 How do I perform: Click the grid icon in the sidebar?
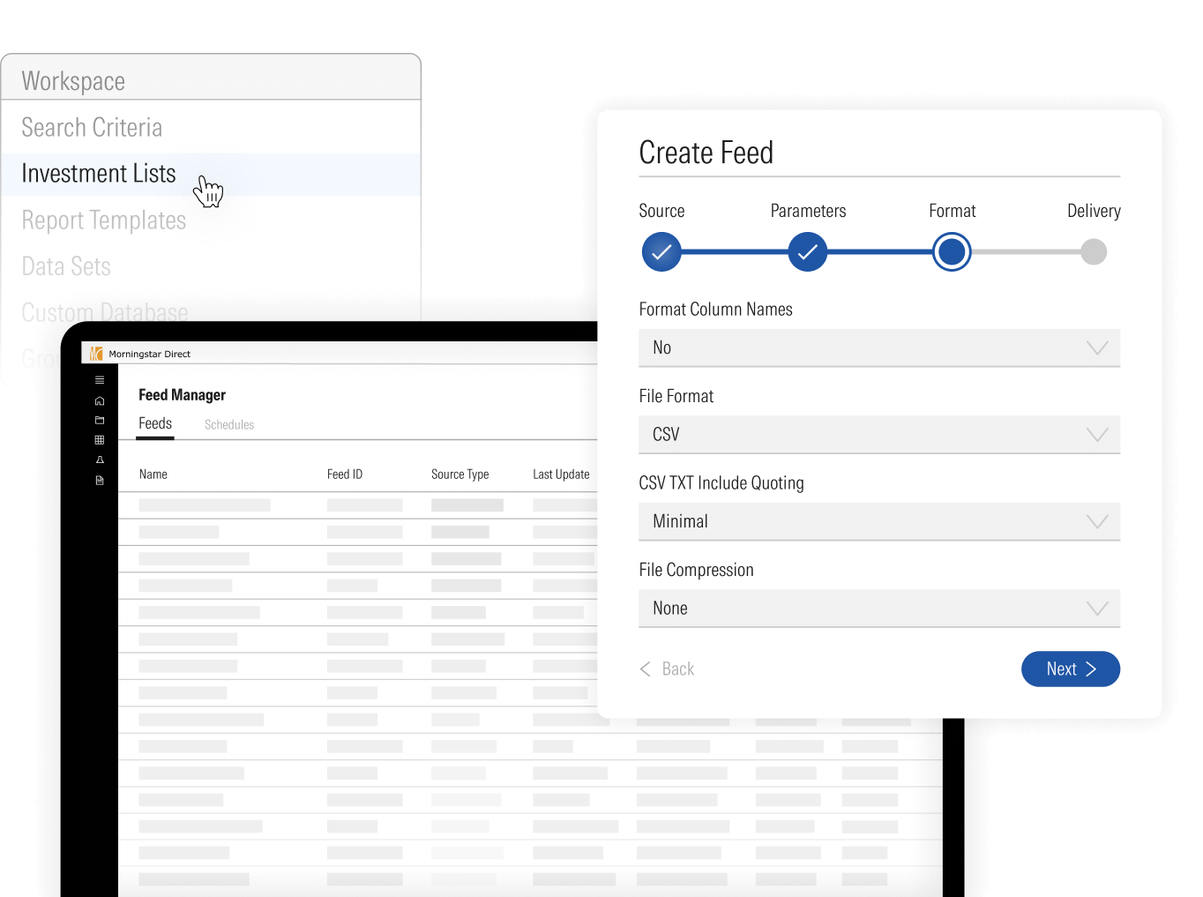tap(100, 440)
